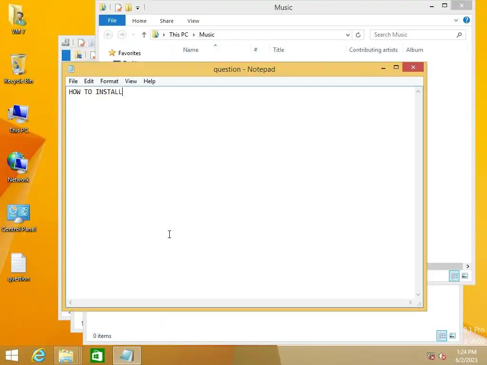Screen dimensions: 487x365
Task: Open Notepad Edit menu
Action: 89,81
